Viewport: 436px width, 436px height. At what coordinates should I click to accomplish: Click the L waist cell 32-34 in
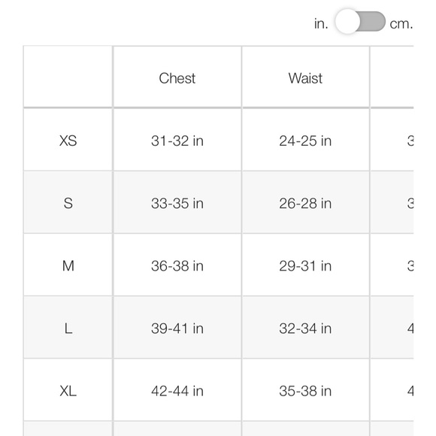[305, 329]
